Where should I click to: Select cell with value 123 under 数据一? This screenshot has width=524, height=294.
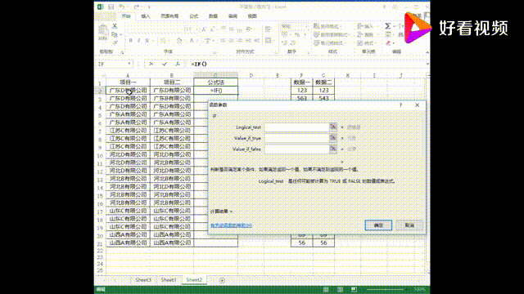[302, 91]
